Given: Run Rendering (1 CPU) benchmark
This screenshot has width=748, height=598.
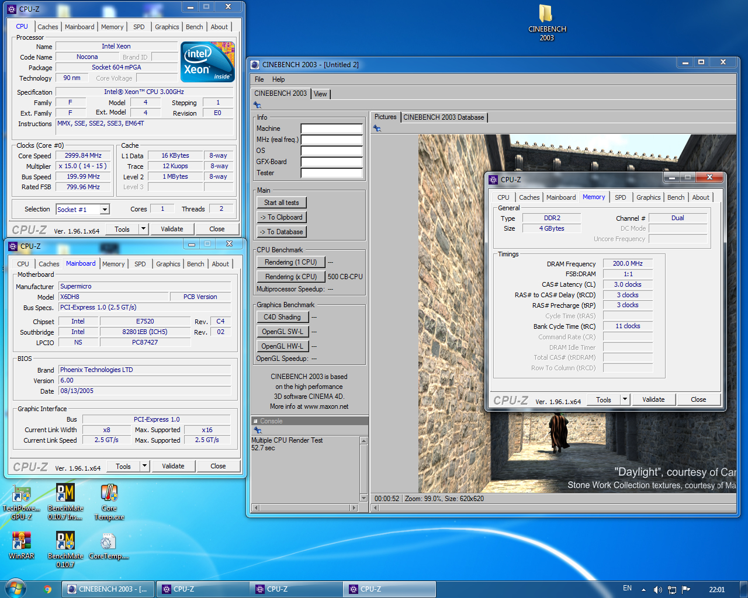Looking at the screenshot, I should click(290, 262).
